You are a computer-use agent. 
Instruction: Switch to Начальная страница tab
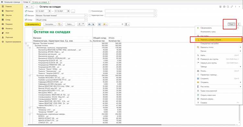point(11,2)
